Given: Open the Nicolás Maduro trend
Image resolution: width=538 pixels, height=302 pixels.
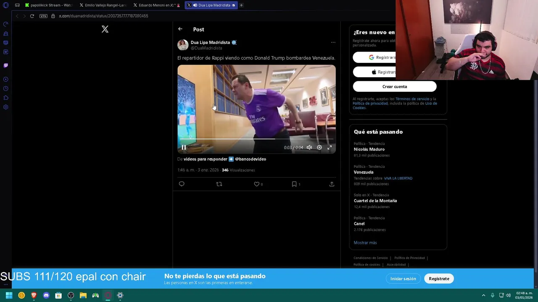Looking at the screenshot, I should pos(369,149).
